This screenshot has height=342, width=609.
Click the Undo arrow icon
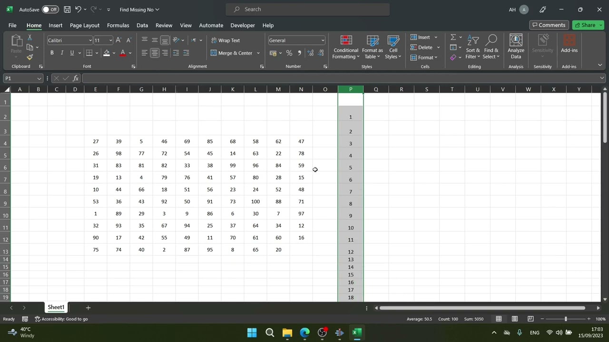(x=78, y=9)
